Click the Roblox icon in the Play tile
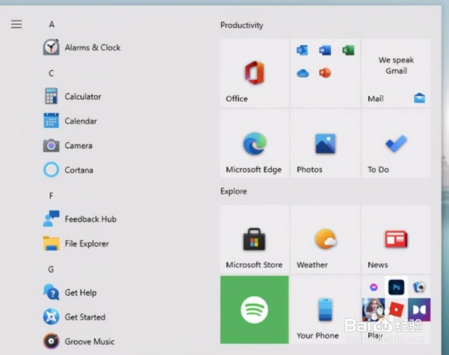Viewport: 449px width, 355px height. 396,309
